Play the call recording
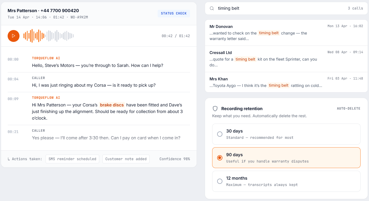Image resolution: width=369 pixels, height=201 pixels. coord(13,36)
